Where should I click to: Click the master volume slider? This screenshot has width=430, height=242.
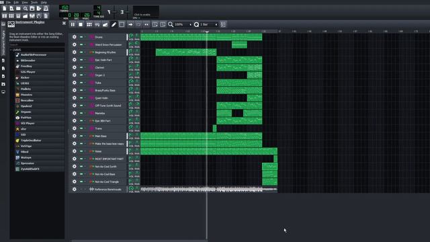(x=114, y=12)
